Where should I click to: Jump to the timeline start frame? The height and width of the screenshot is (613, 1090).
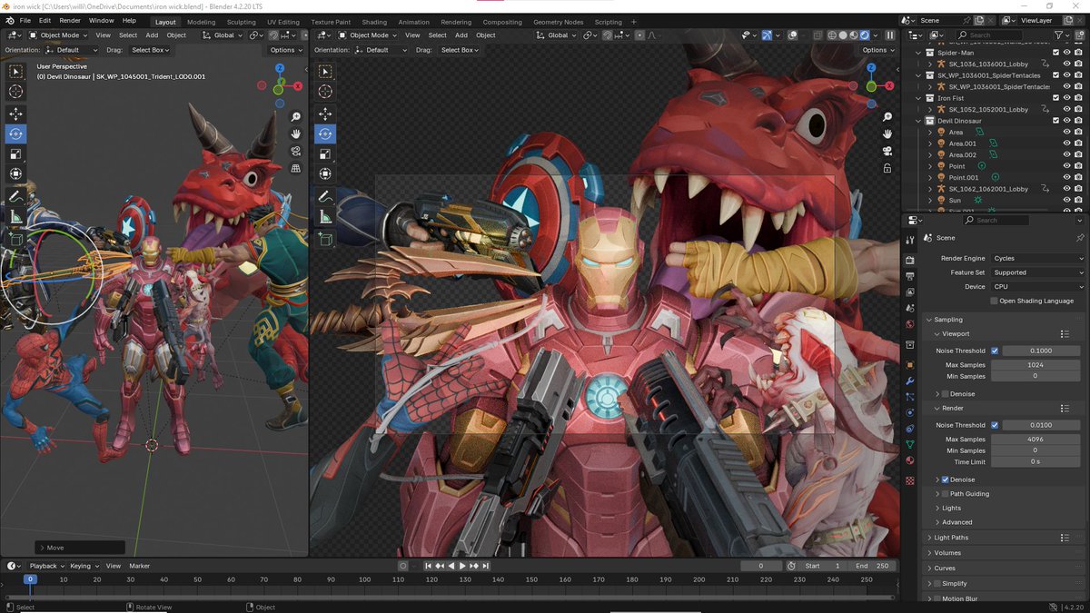(429, 566)
